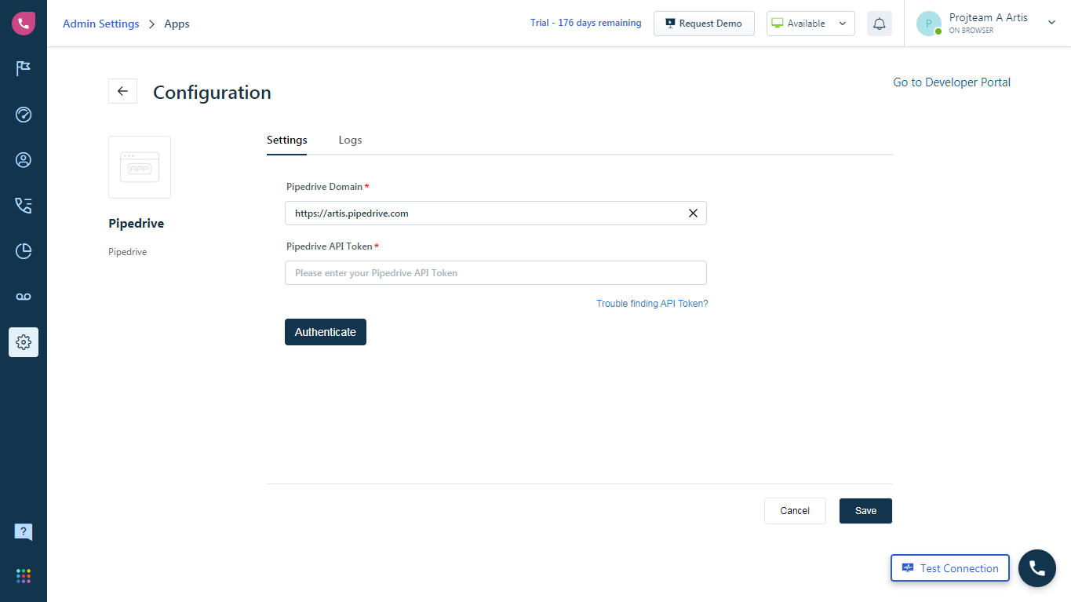Viewport: 1071px width, 602px height.
Task: Click the Request Demo button
Action: (704, 24)
